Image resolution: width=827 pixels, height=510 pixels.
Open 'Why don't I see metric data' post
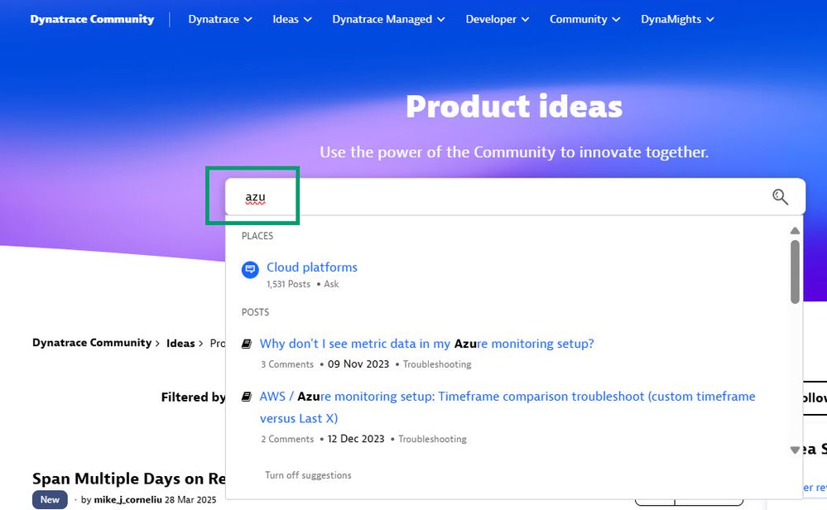426,344
